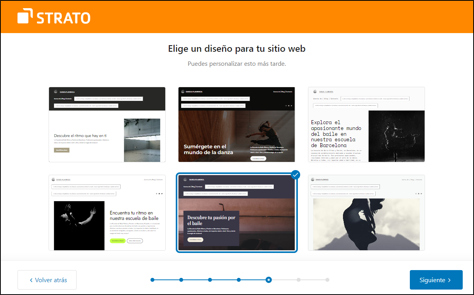The width and height of the screenshot is (474, 295).
Task: Select the 'Sumérgete en el mundo de la danza' design
Action: pyautogui.click(x=237, y=124)
